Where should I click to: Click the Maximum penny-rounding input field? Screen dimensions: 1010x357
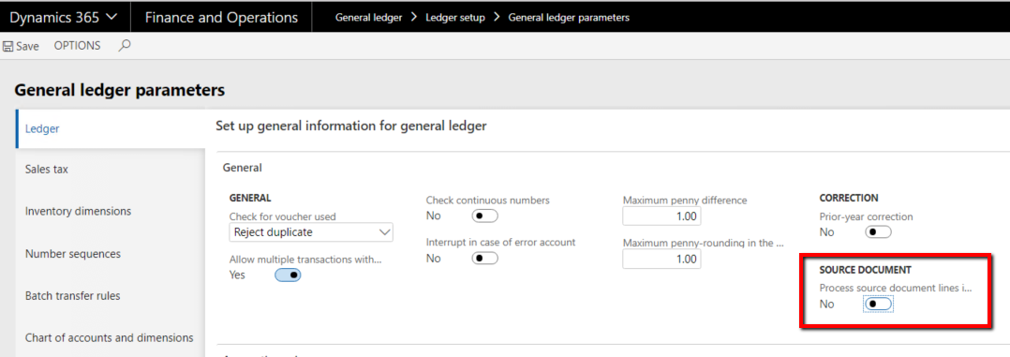click(x=661, y=259)
